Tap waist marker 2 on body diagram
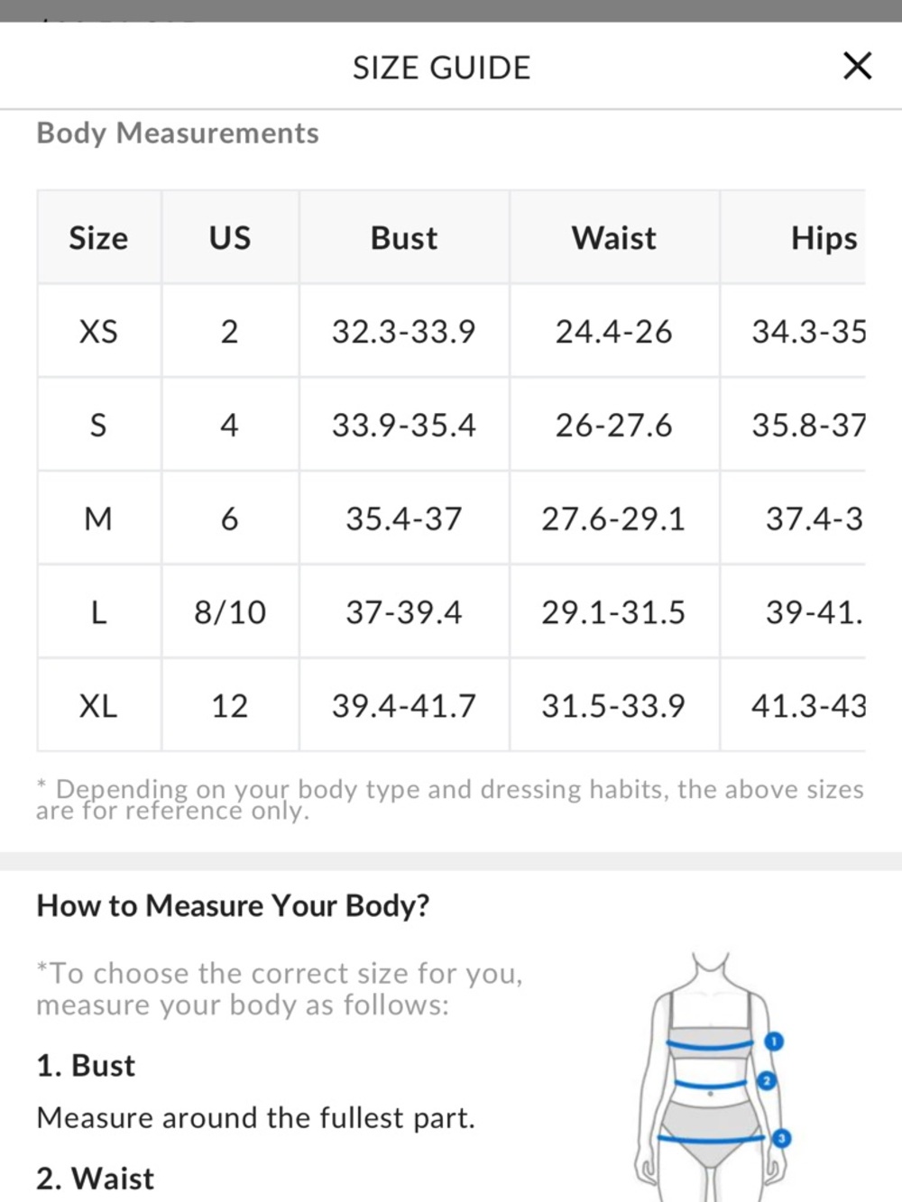902x1202 pixels. (767, 1080)
